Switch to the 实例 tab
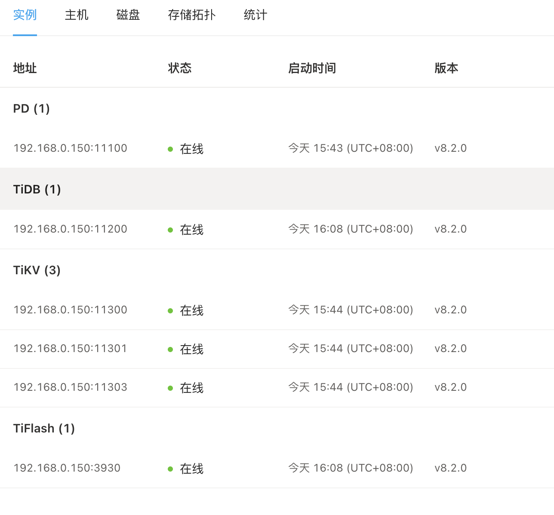This screenshot has width=554, height=515. tap(25, 15)
